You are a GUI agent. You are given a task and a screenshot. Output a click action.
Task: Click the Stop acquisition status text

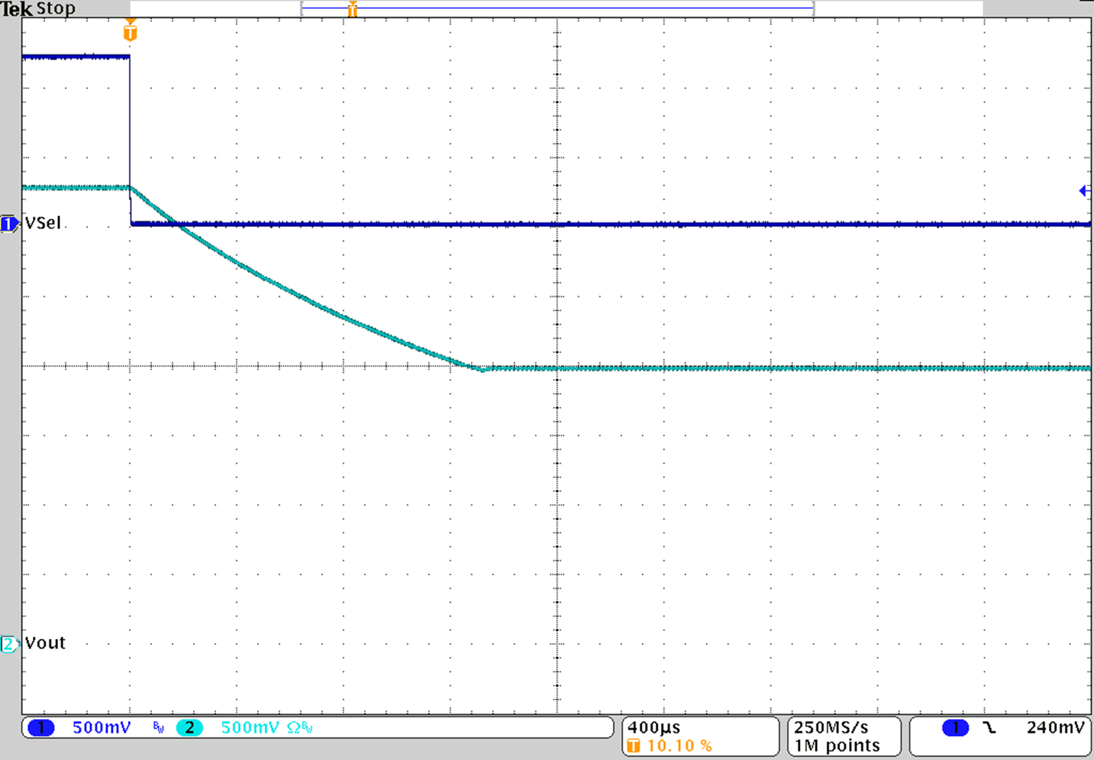(56, 8)
